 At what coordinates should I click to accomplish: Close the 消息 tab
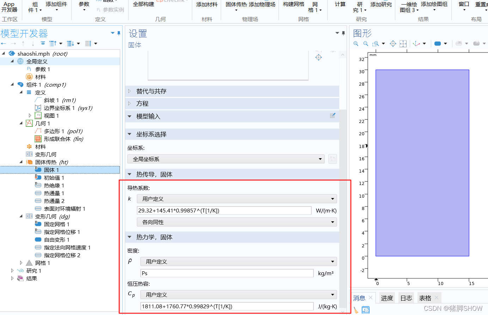click(x=371, y=298)
